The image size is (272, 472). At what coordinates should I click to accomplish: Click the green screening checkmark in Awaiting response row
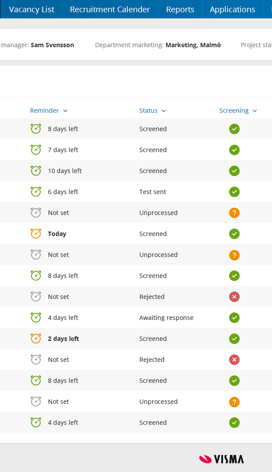click(234, 318)
